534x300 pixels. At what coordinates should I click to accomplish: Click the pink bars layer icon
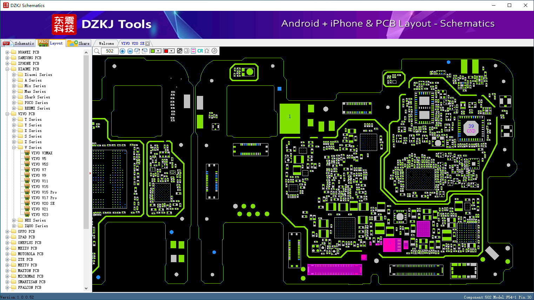pyautogui.click(x=193, y=51)
